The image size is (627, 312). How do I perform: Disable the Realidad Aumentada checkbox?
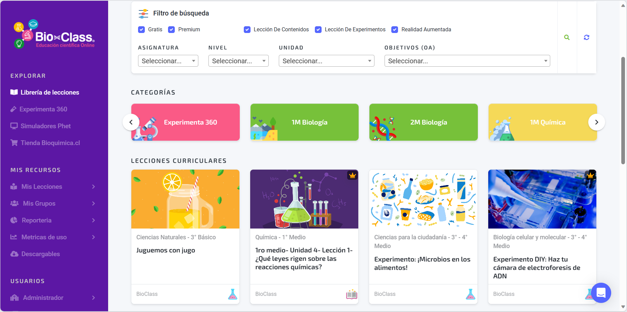395,30
